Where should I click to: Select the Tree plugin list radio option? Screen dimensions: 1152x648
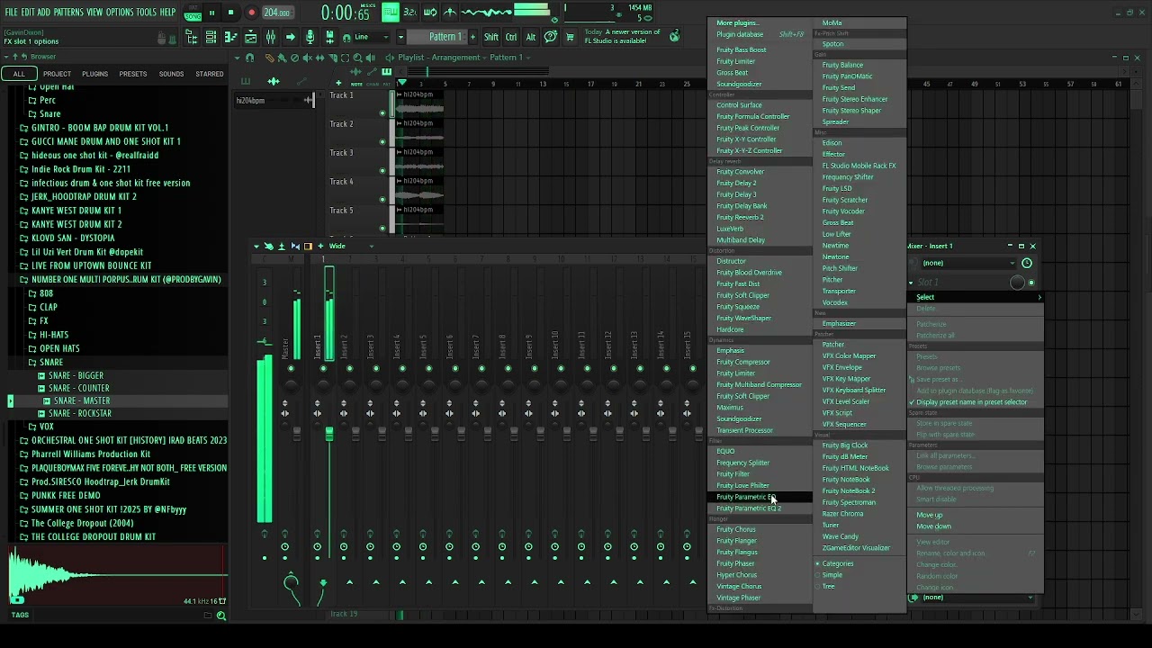(x=826, y=586)
